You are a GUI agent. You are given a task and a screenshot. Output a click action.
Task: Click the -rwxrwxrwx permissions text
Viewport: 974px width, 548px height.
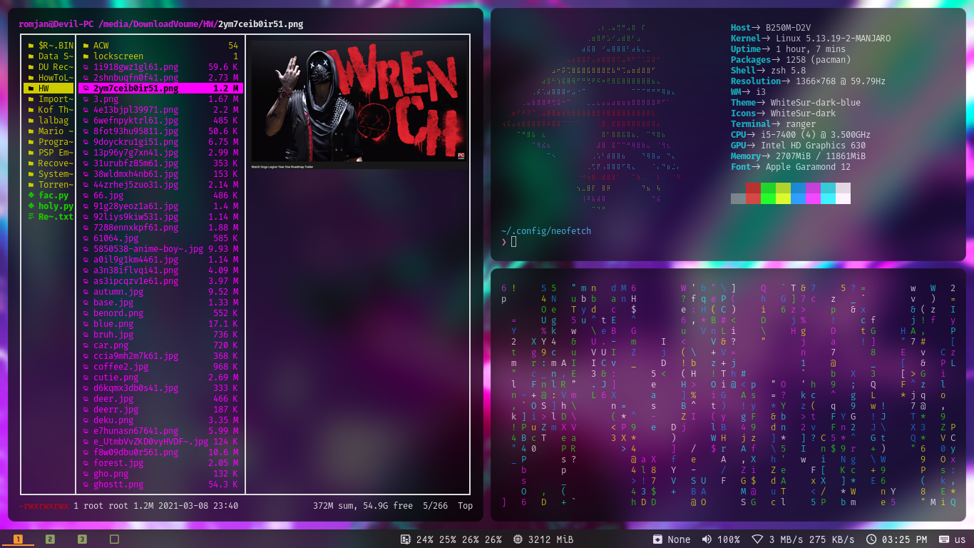point(43,506)
